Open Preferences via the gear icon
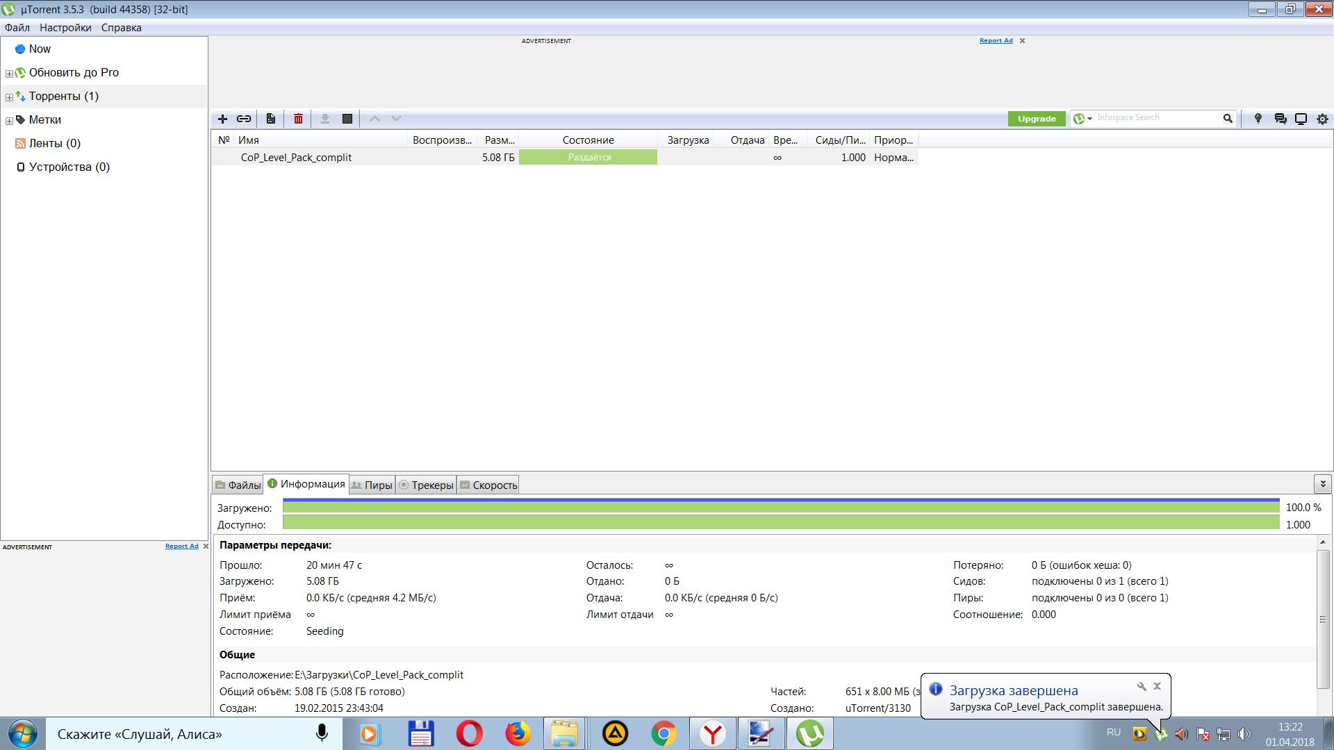Screen dimensions: 1334x750 [x=1322, y=119]
